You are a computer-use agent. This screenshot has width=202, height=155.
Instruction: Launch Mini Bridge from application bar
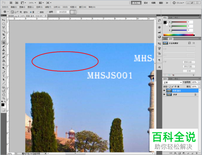coord(17,3)
